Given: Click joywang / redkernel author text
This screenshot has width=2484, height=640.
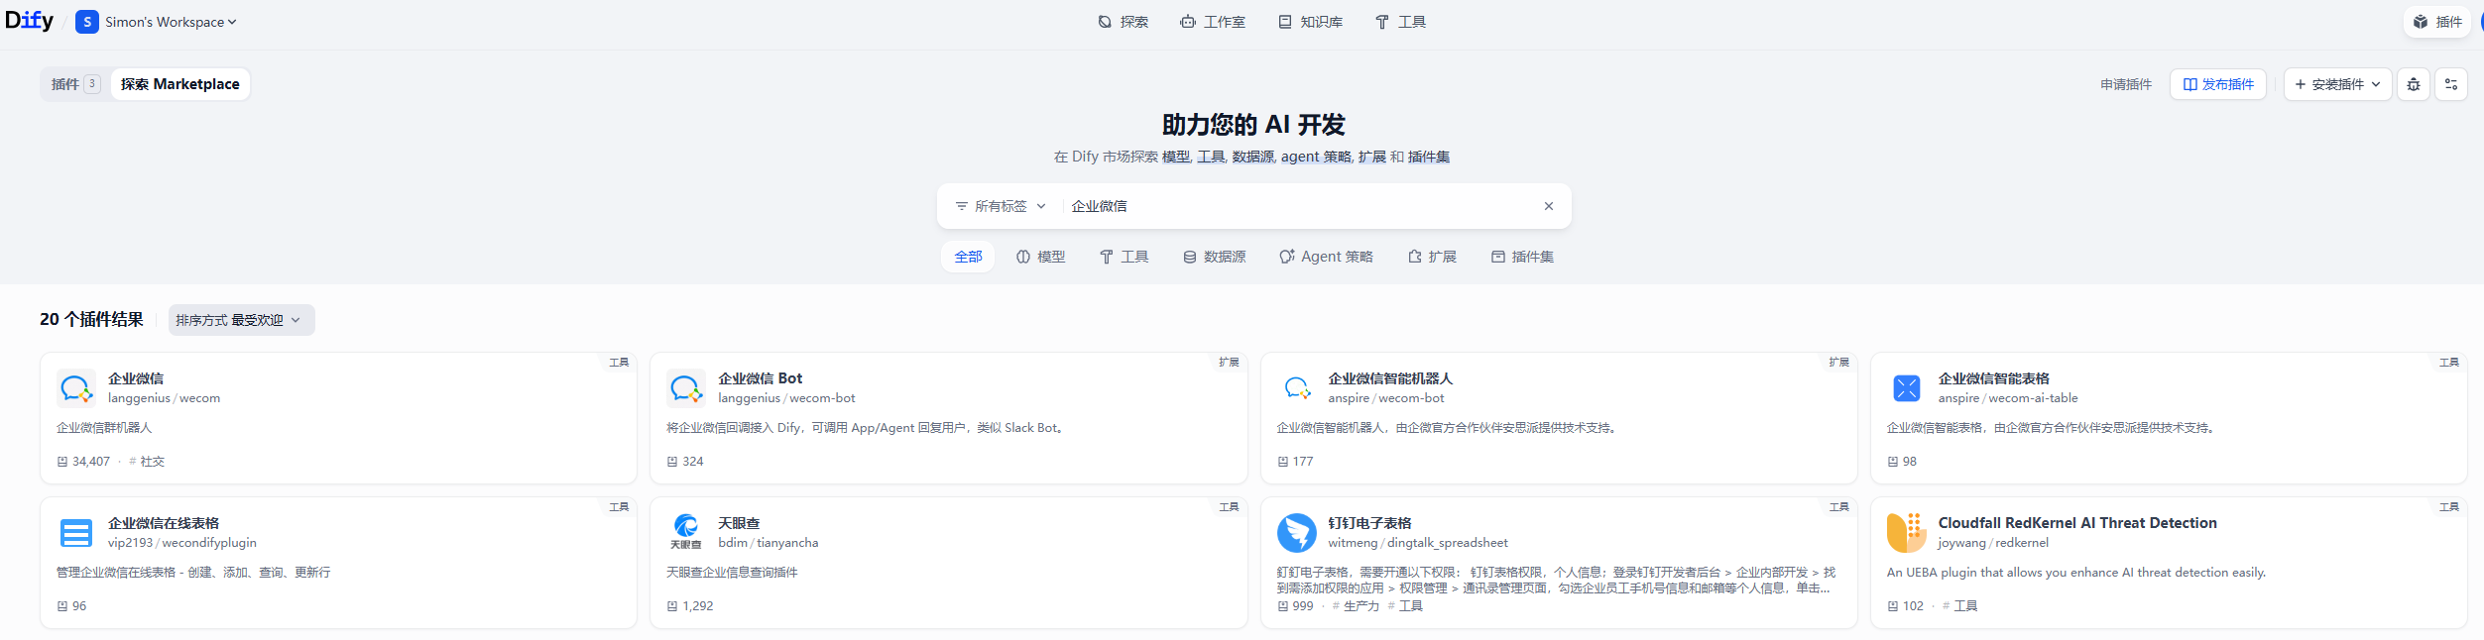Looking at the screenshot, I should [1993, 543].
